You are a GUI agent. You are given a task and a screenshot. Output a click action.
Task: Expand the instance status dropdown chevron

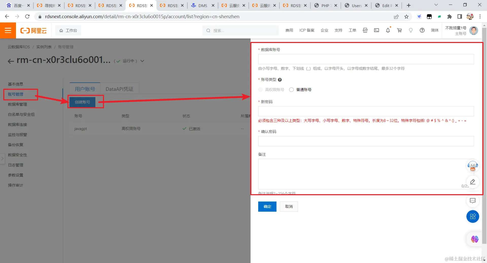tap(142, 61)
